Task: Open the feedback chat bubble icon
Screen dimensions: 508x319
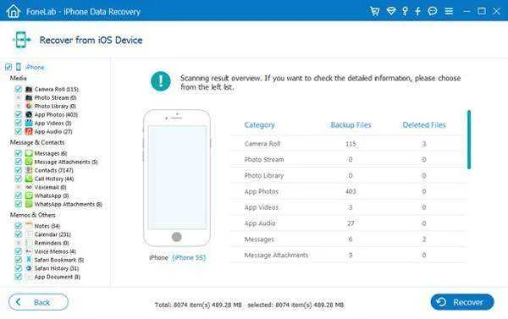Action: [433, 11]
